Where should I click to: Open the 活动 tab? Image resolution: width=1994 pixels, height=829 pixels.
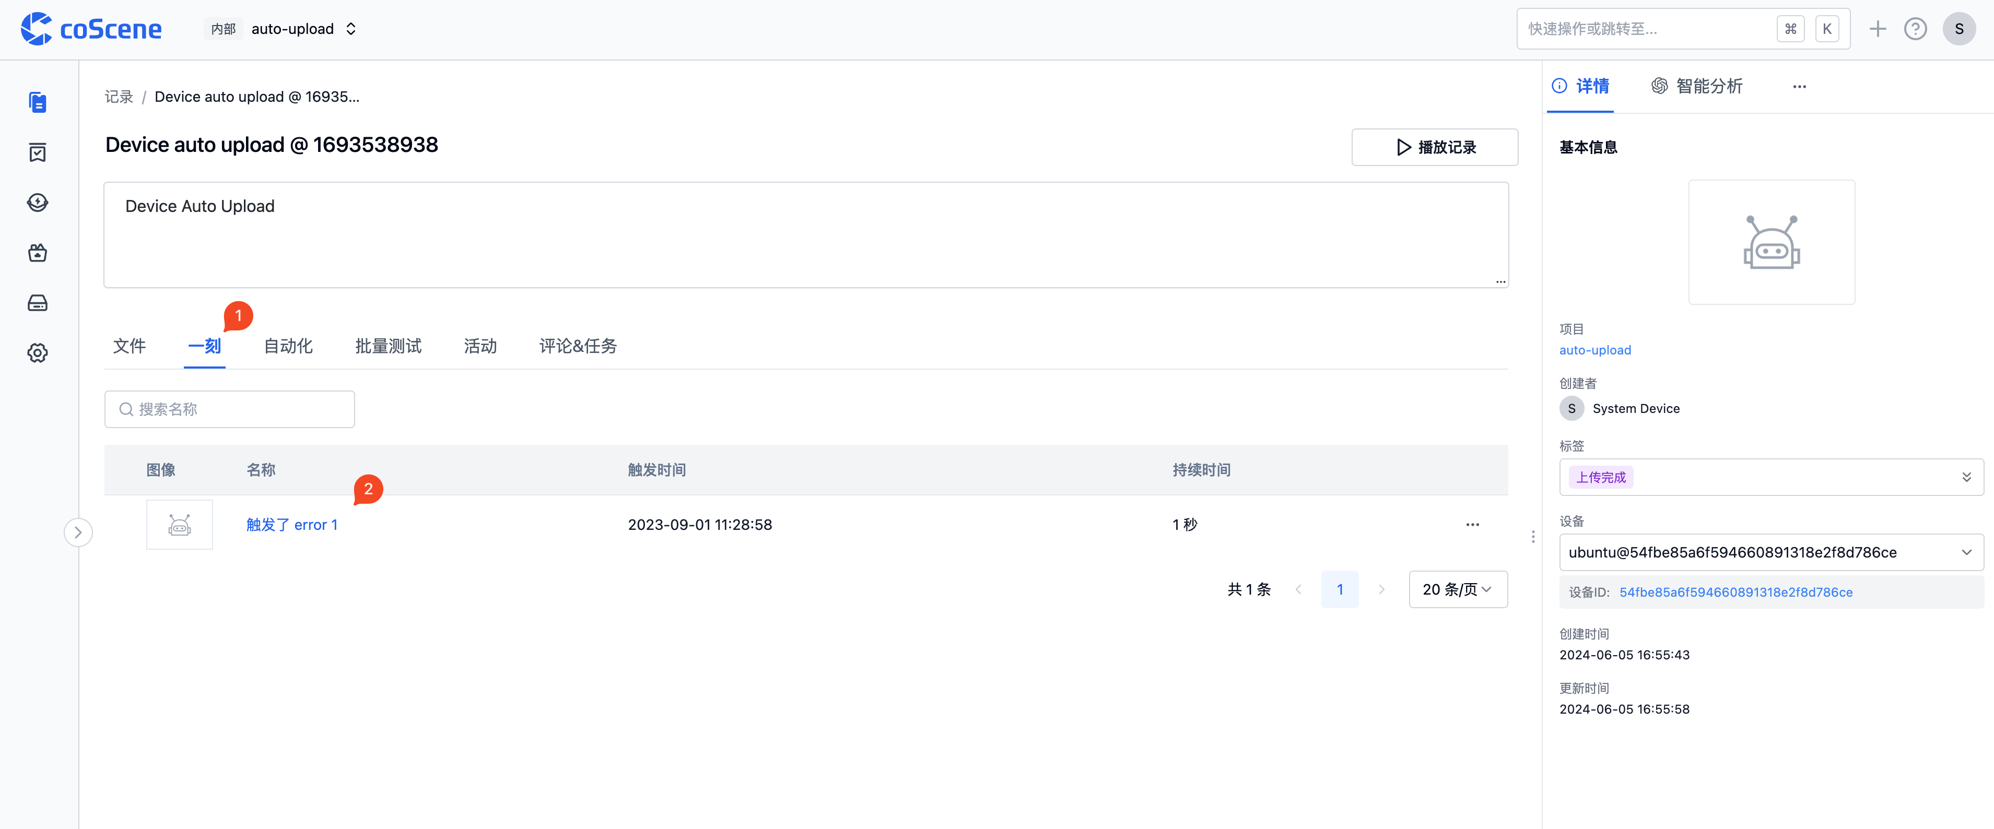click(x=480, y=346)
